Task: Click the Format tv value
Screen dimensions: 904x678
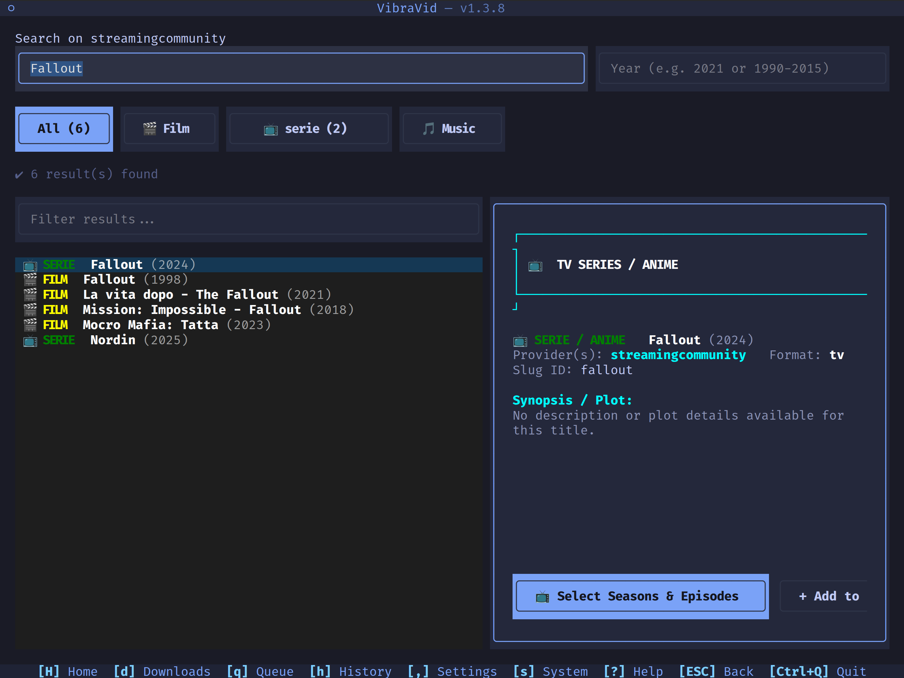Action: tap(837, 355)
